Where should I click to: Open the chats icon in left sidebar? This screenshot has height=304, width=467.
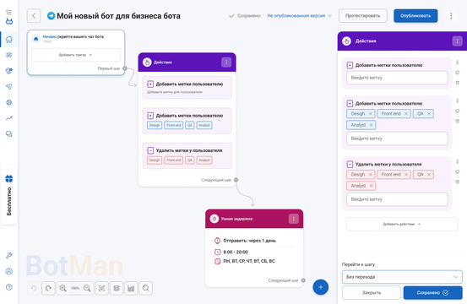pyautogui.click(x=9, y=134)
